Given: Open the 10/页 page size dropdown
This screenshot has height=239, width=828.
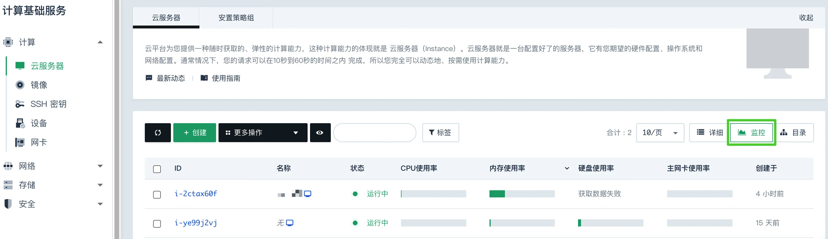Looking at the screenshot, I should (x=660, y=132).
